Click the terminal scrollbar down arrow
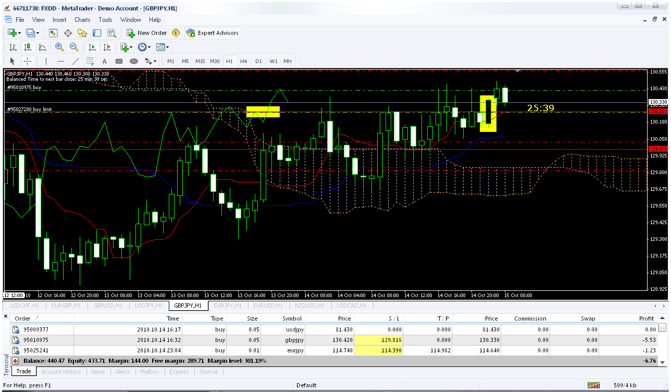Image resolution: width=671 pixels, height=392 pixels. click(x=663, y=362)
